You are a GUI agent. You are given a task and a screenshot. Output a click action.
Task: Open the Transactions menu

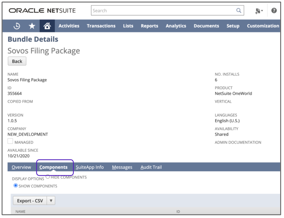(x=101, y=26)
